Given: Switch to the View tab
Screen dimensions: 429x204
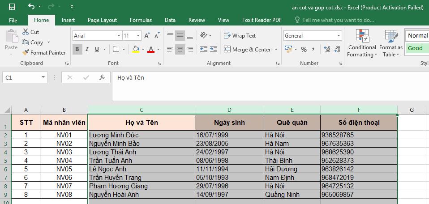Looking at the screenshot, I should coord(223,20).
